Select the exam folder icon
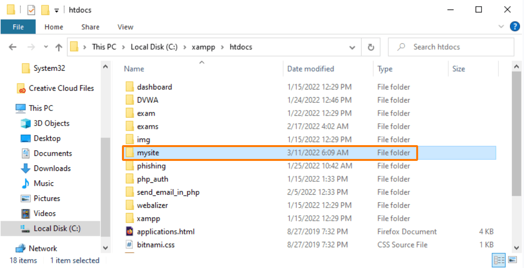This screenshot has height=268, width=524. coord(130,113)
